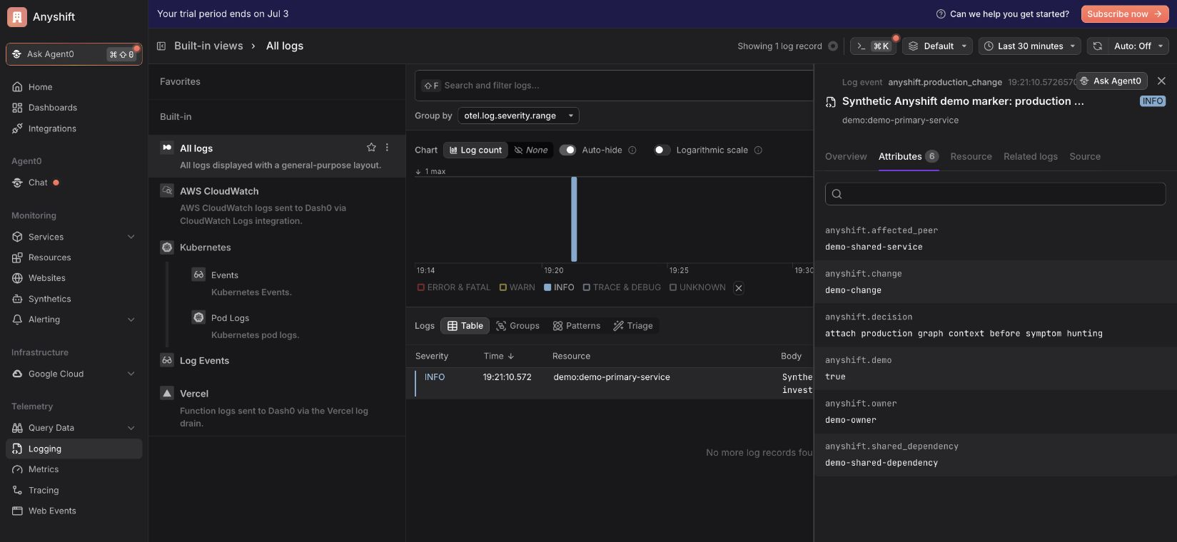Open Resources under Monitoring
The height and width of the screenshot is (542, 1177).
(x=49, y=257)
